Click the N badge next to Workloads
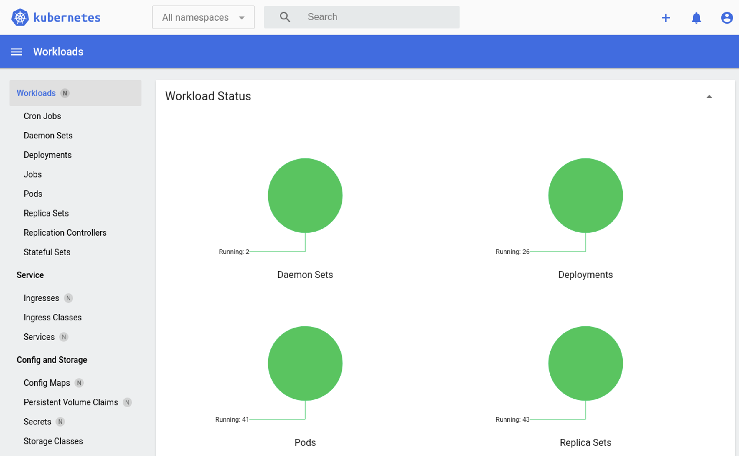Viewport: 739px width, 456px height. click(x=65, y=93)
